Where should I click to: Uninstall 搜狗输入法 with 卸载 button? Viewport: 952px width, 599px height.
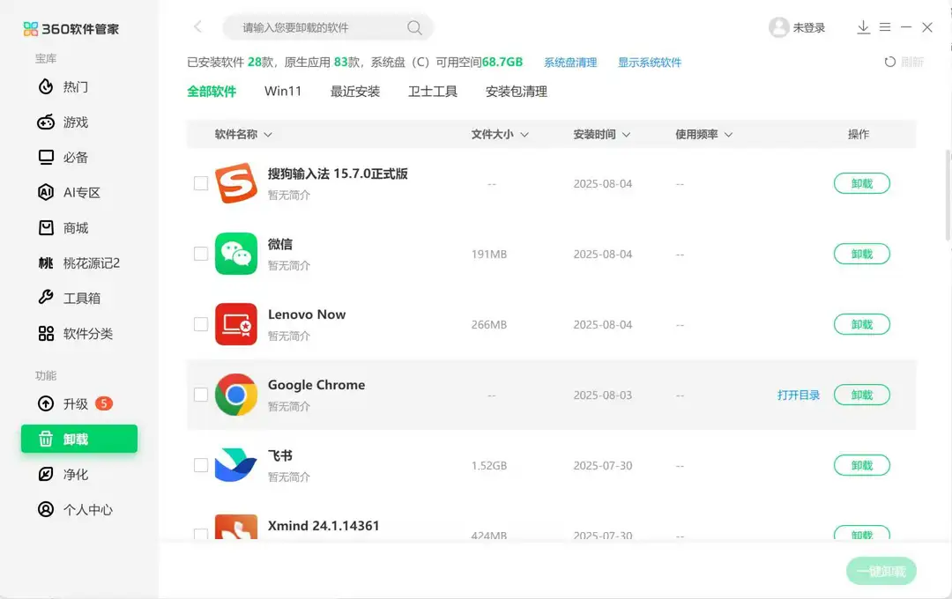[861, 183]
